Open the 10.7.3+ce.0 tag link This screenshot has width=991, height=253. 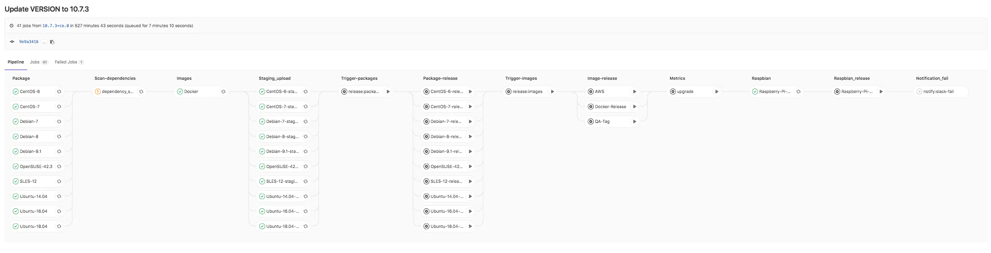[x=56, y=26]
